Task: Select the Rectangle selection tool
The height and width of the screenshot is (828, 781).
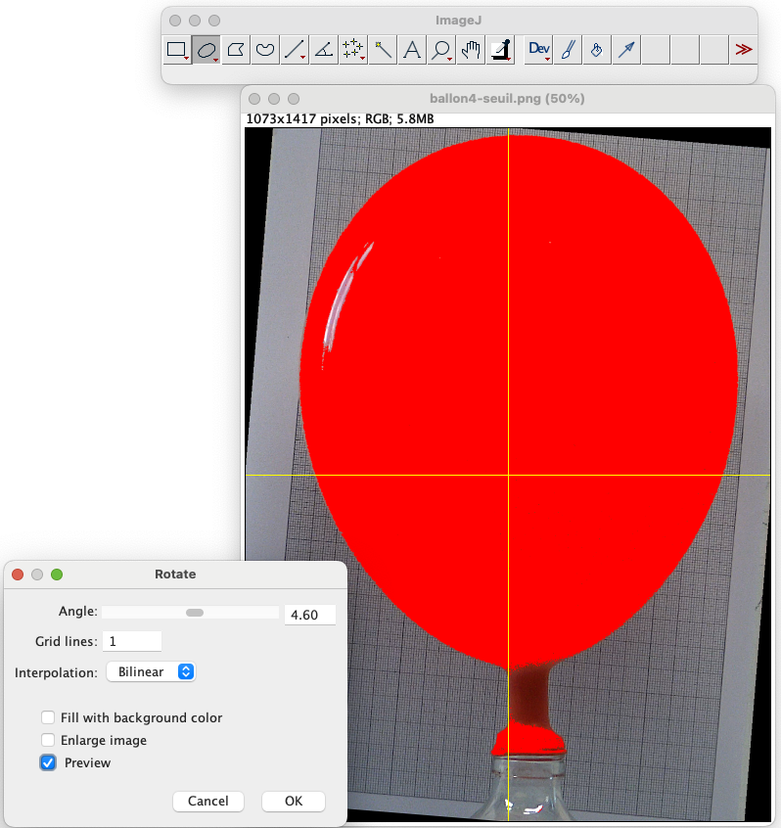Action: (177, 50)
